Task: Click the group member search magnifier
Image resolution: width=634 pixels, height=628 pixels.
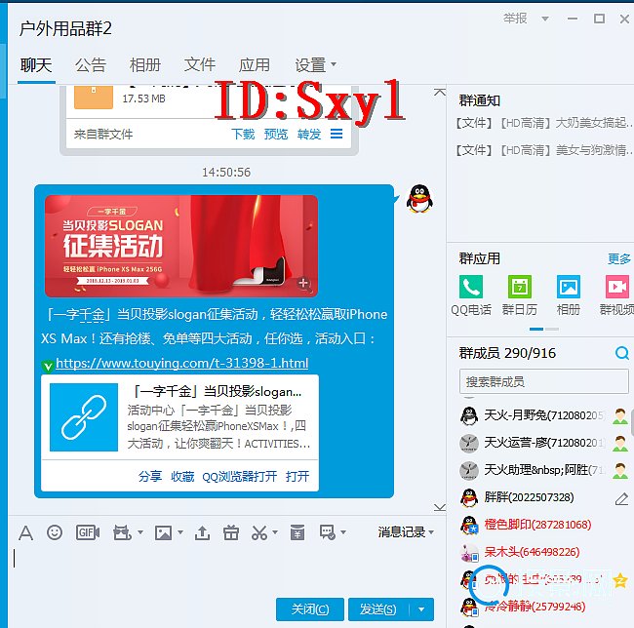Action: coord(622,353)
